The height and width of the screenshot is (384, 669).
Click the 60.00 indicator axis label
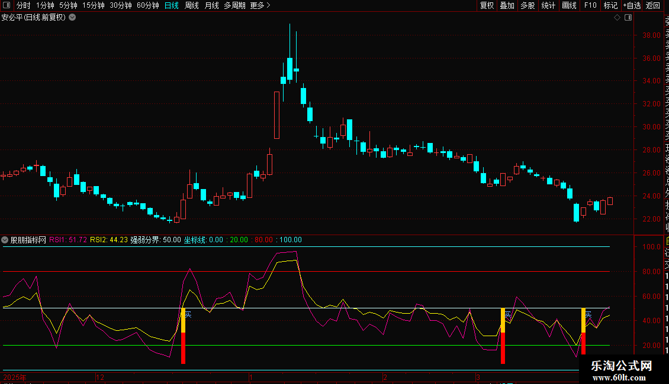[651, 297]
